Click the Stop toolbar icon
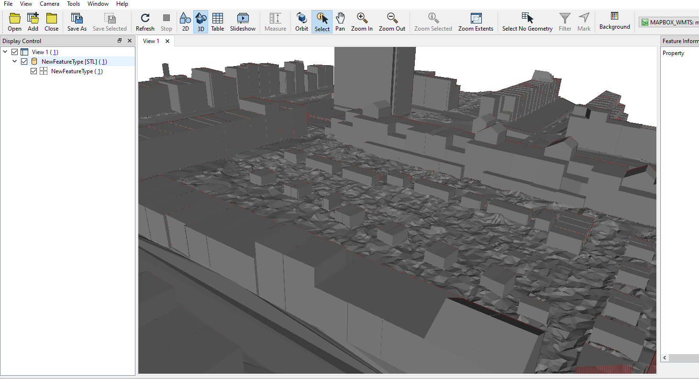 click(166, 22)
